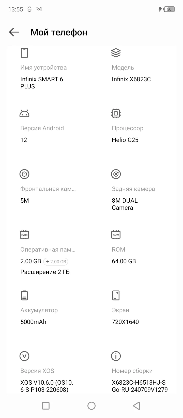The height and width of the screenshot is (418, 183).
Task: Tap the Android robot version icon
Action: 24,113
